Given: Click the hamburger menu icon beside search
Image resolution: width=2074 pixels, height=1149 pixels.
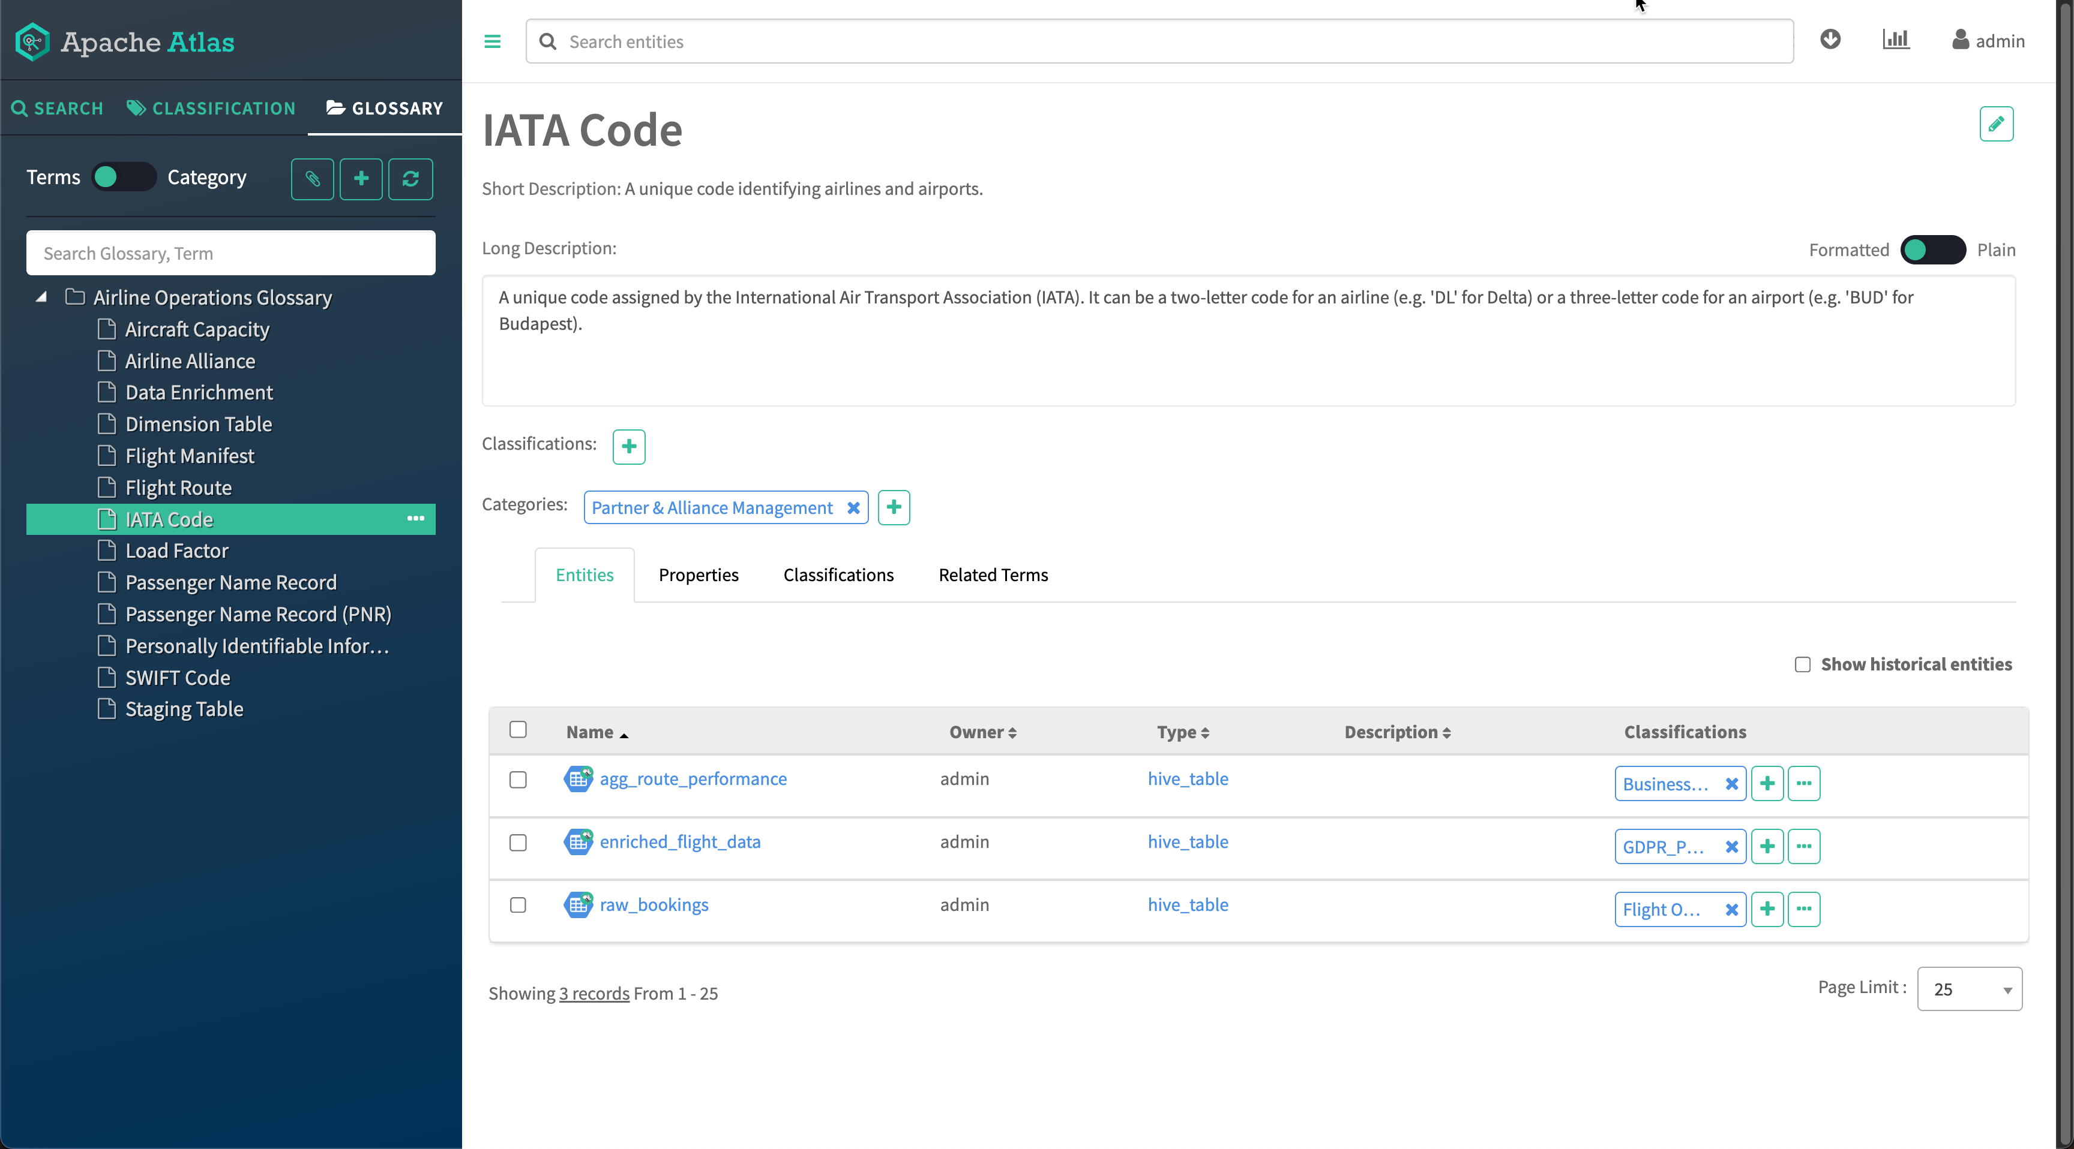Looking at the screenshot, I should click(x=492, y=42).
